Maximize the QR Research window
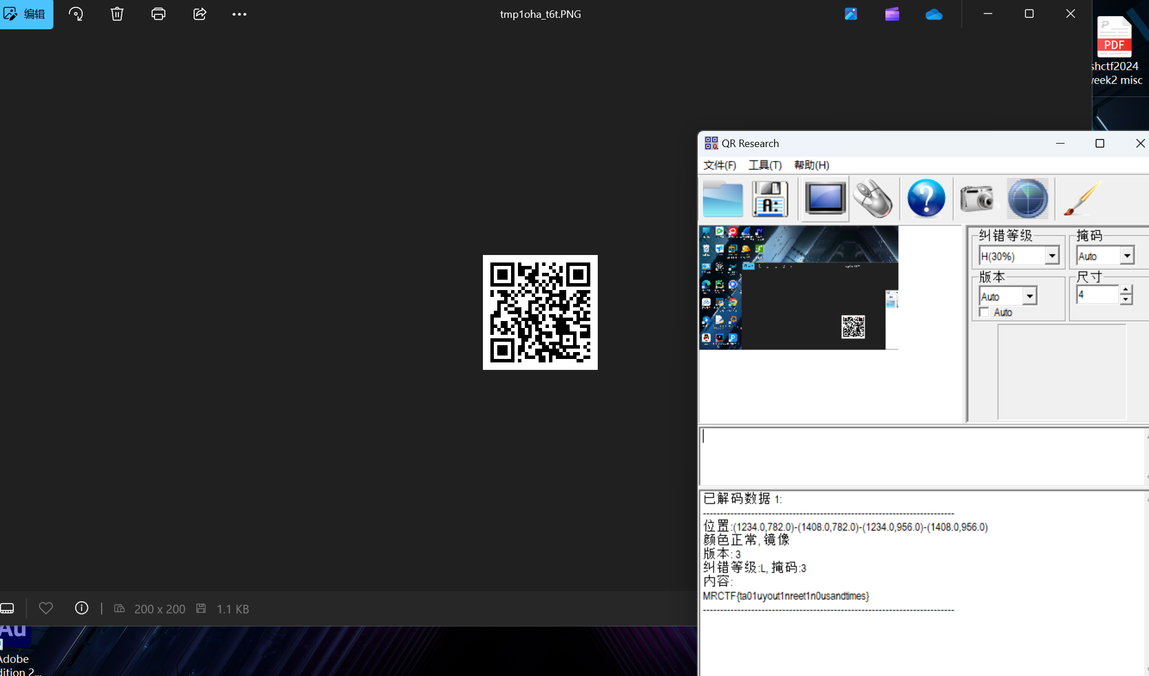1149x676 pixels. coord(1100,144)
